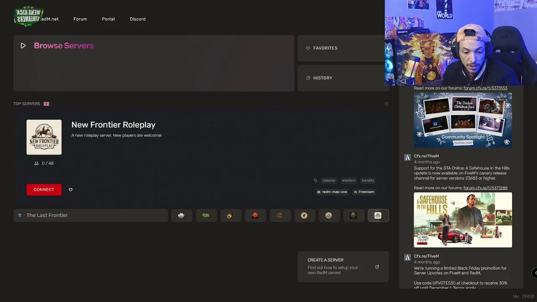Select the silver coin server icon
This screenshot has width=537, height=302.
click(329, 215)
